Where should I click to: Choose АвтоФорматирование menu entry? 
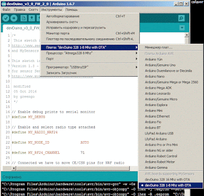[90, 16]
